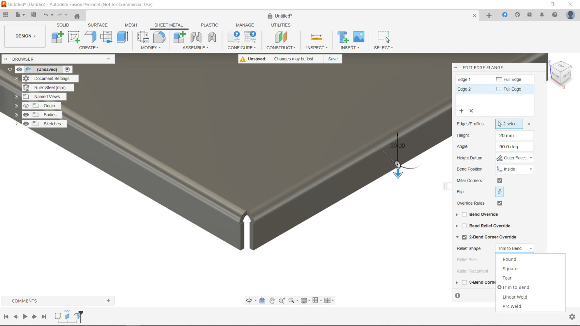Viewport: 580px width, 326px height.
Task: Open the Orbit navigation tool
Action: point(249,301)
